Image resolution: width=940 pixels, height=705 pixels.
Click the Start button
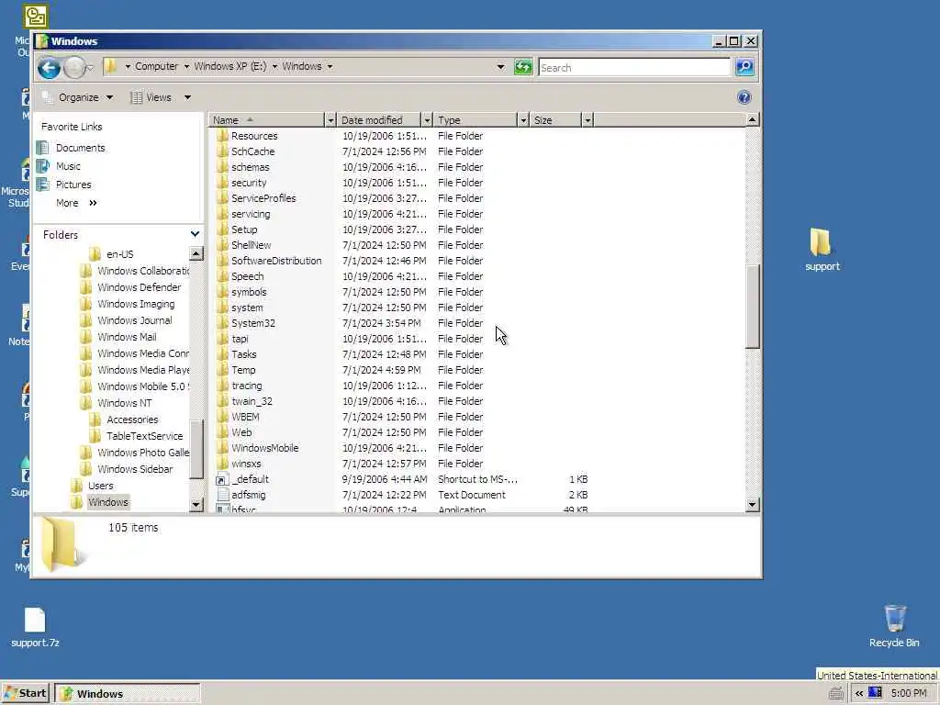click(x=26, y=694)
